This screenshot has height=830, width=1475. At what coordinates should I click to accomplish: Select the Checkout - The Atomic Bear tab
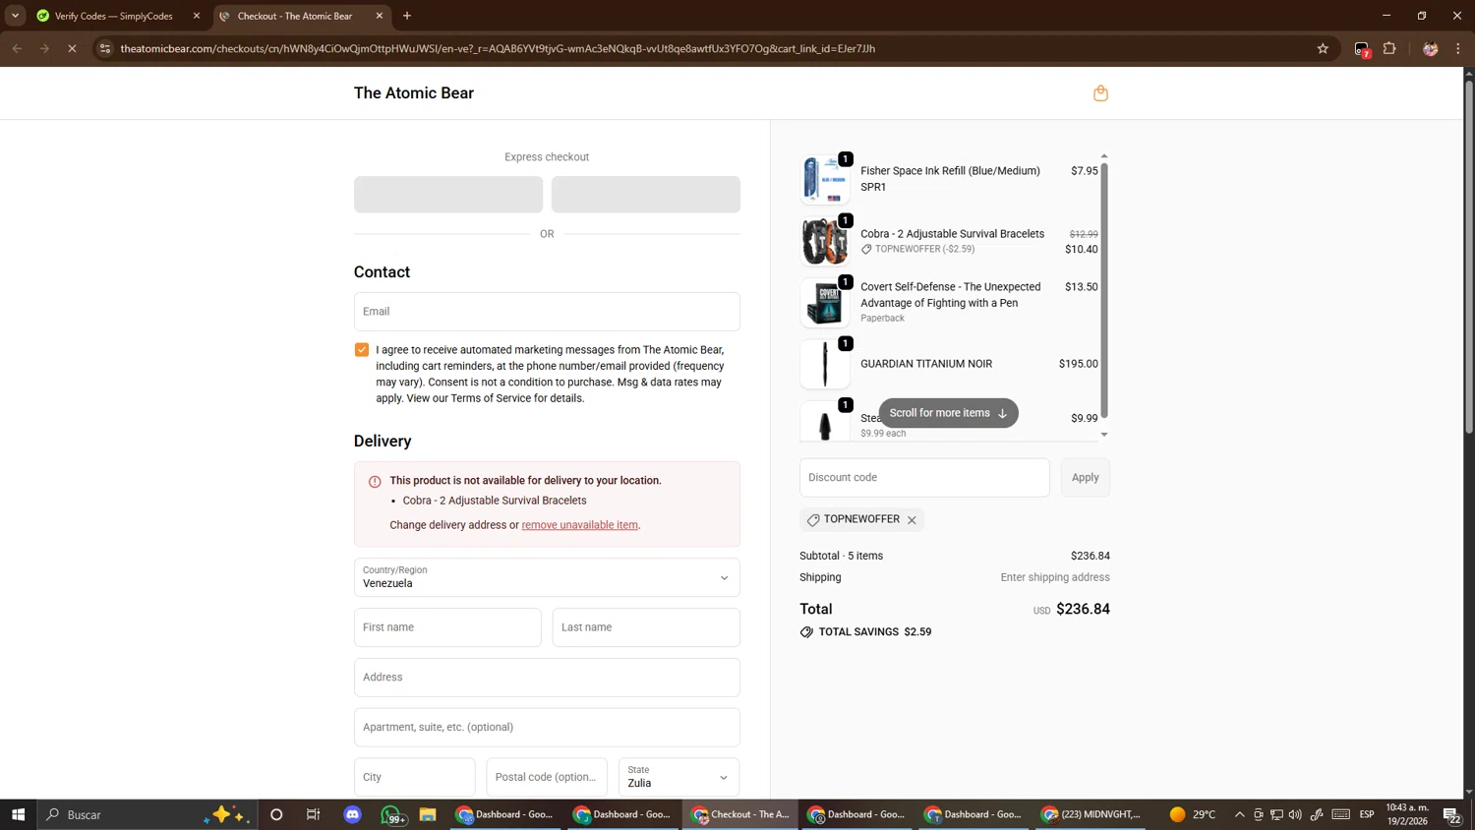tap(295, 16)
